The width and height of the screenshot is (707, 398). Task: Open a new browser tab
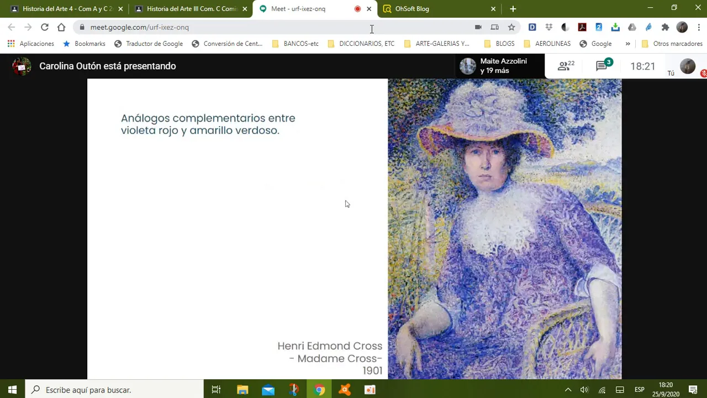click(x=513, y=9)
